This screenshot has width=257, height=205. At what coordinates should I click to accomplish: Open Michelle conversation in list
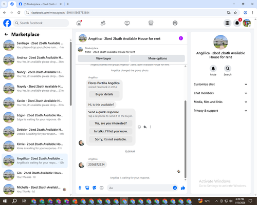coord(34,189)
